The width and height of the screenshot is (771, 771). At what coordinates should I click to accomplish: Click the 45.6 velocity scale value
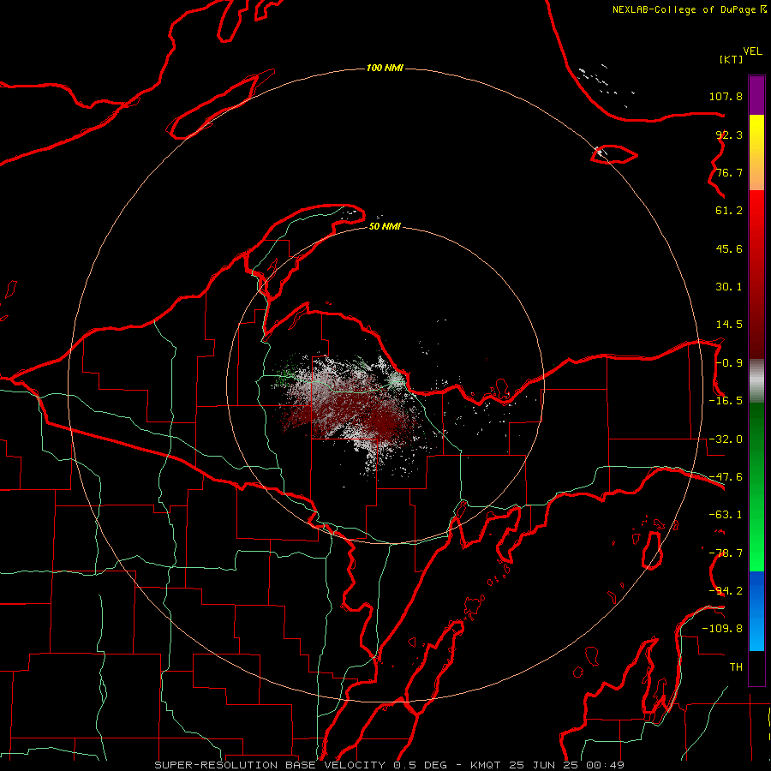click(x=729, y=248)
